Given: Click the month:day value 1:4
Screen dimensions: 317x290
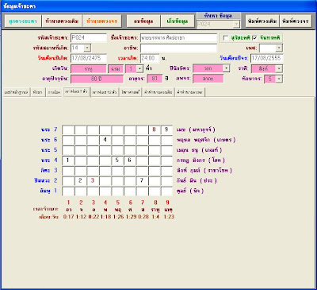Looking at the screenshot, I should tap(155, 217).
